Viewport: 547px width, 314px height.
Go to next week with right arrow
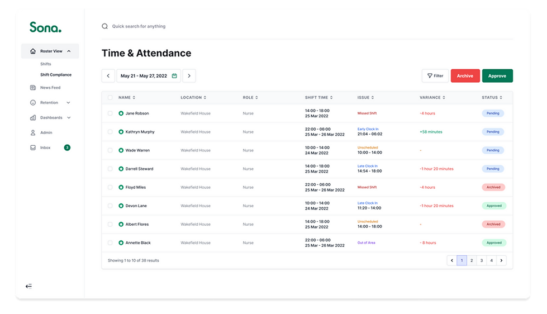coord(189,76)
